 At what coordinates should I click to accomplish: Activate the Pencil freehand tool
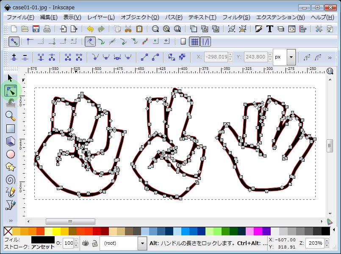(11, 192)
